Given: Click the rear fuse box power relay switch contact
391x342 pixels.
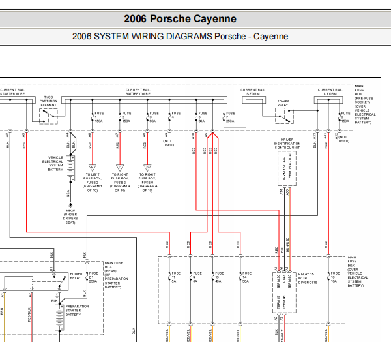Looking at the screenshot, I should (x=61, y=282).
